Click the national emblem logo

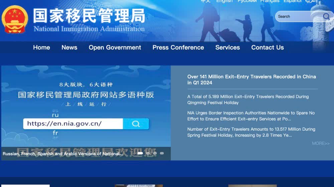15,20
